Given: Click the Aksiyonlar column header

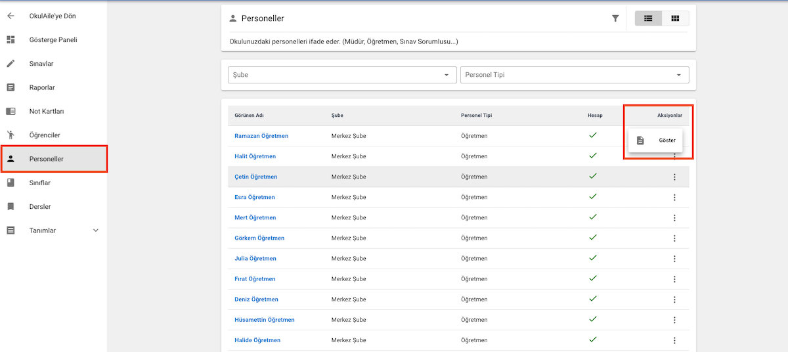Looking at the screenshot, I should (x=670, y=116).
